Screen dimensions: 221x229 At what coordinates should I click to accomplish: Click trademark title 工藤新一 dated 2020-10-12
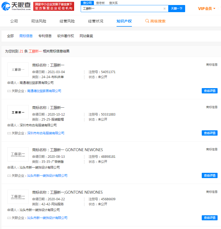coord(57,108)
